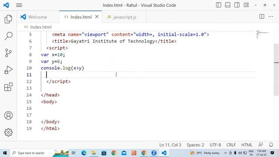Click the opening <body> tag
This screenshot has width=279, height=157.
(x=49, y=102)
